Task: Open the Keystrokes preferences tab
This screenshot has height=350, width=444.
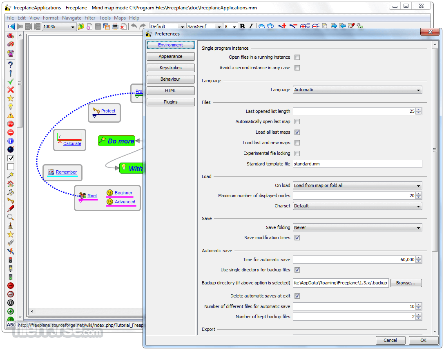Action: tap(170, 68)
